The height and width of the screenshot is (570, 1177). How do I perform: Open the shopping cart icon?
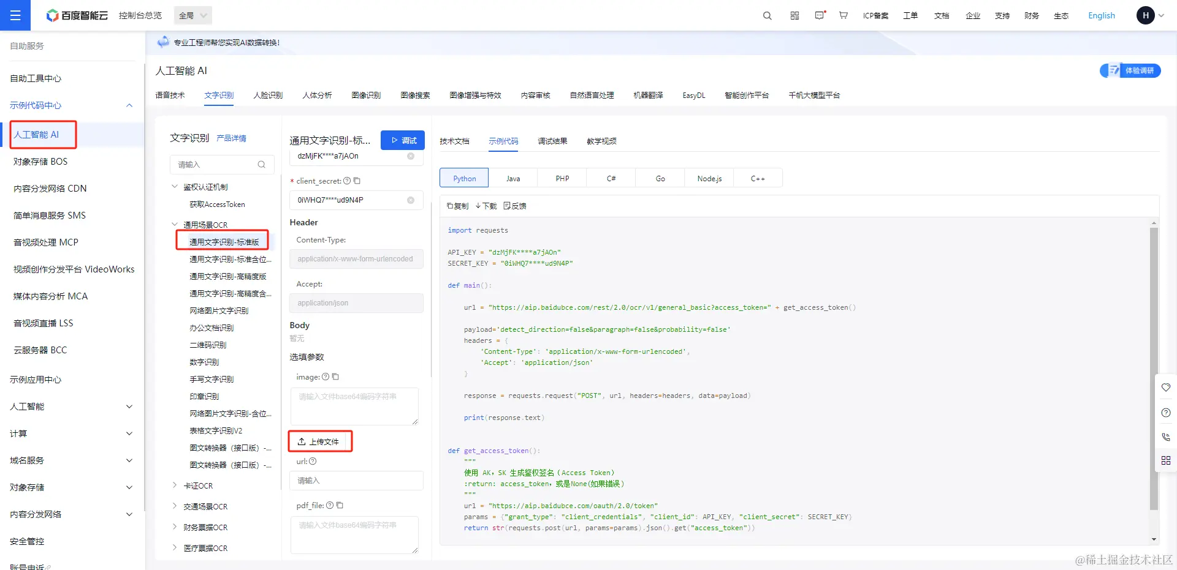844,15
